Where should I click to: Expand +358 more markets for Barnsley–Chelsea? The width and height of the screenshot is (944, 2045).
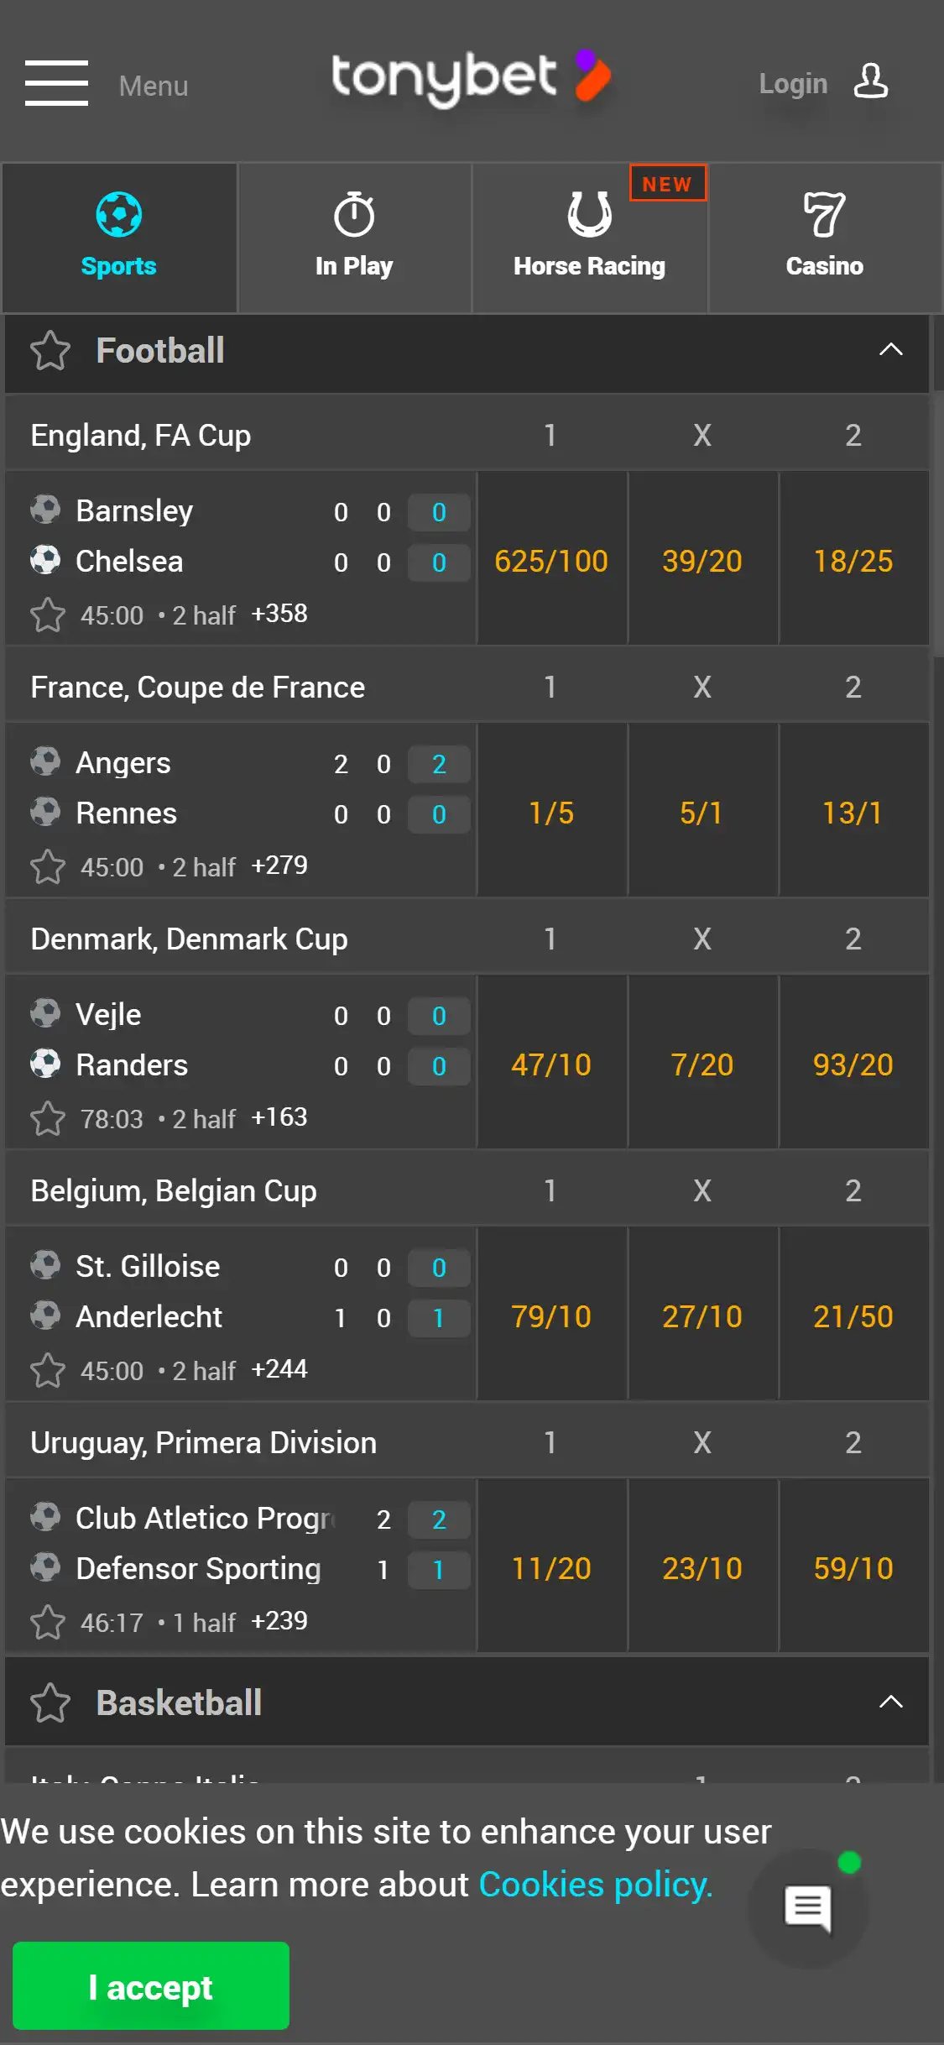coord(279,614)
